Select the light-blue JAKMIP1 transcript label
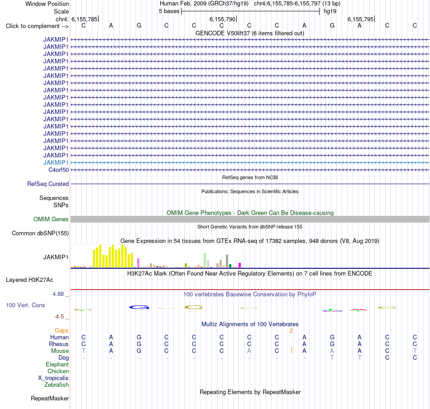The height and width of the screenshot is (409, 430). point(56,162)
